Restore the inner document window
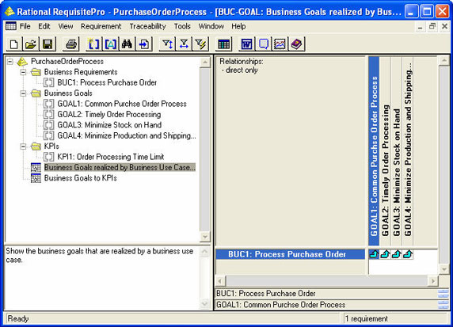The image size is (453, 327). 432,27
